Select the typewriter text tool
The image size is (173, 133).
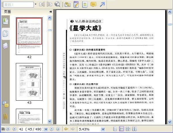85,4
